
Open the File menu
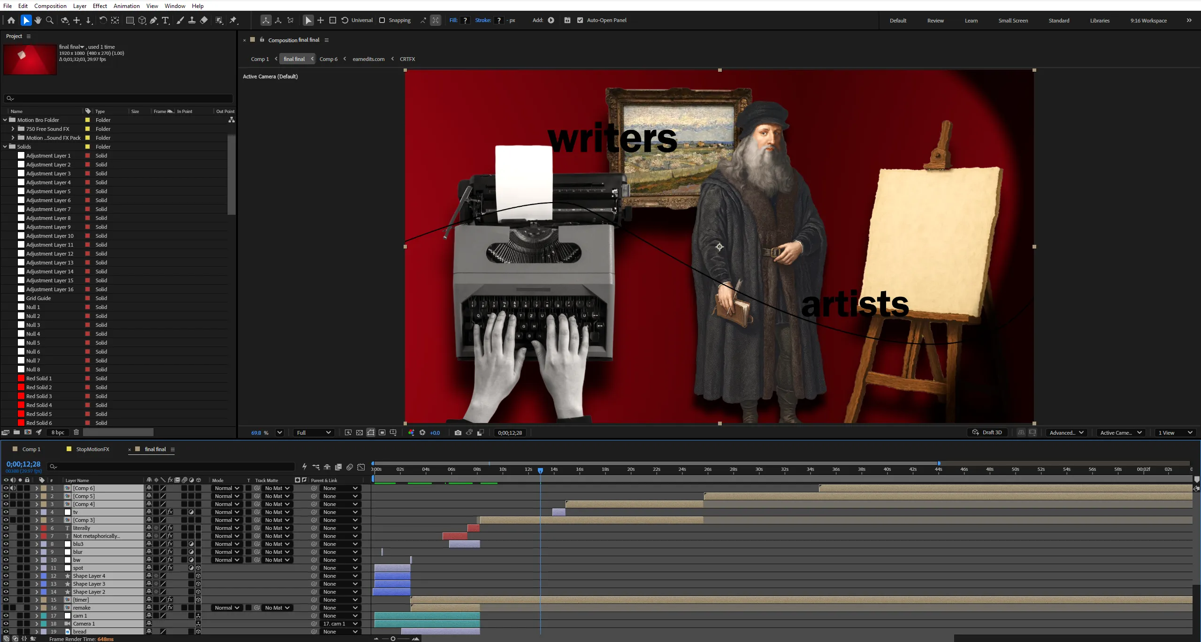point(8,6)
